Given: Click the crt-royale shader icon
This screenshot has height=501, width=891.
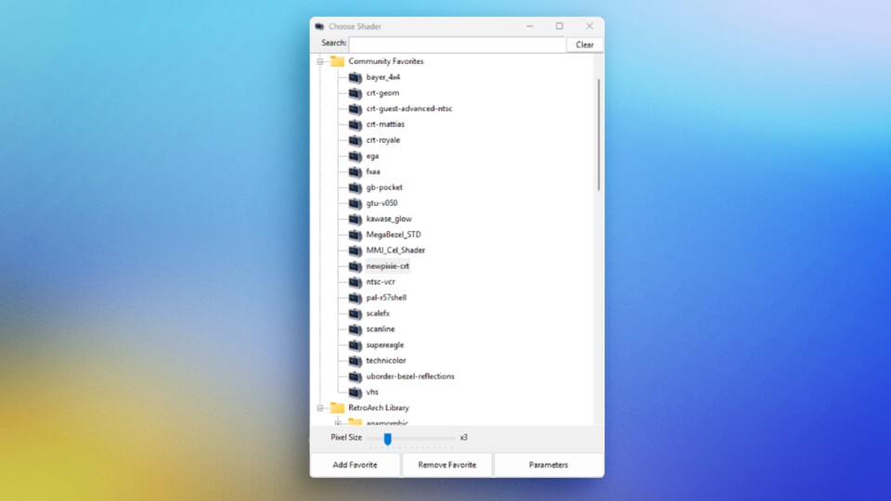Looking at the screenshot, I should [355, 140].
